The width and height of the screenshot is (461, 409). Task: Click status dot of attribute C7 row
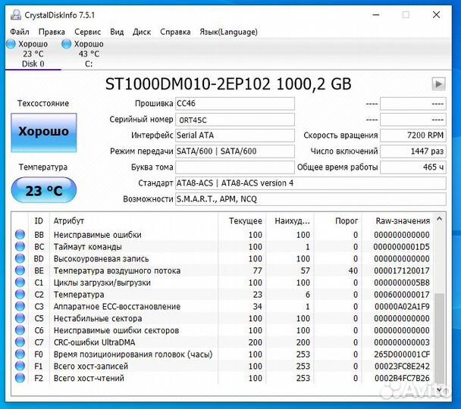click(20, 342)
